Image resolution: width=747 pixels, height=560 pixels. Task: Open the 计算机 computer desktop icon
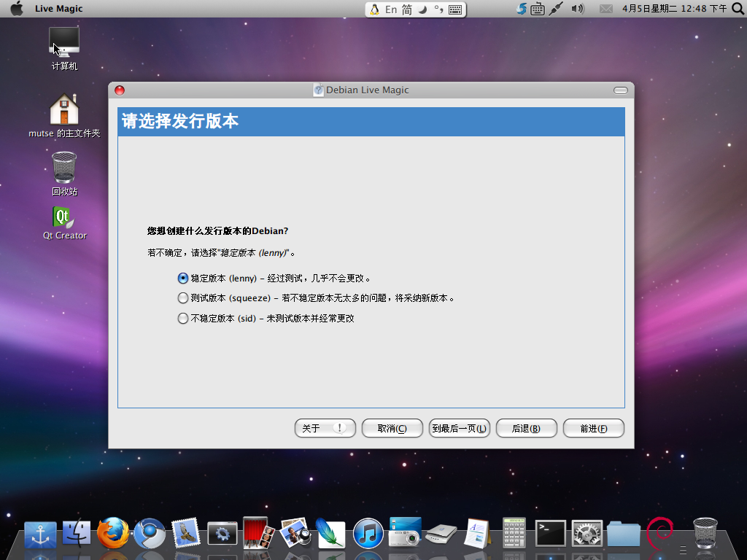64,49
